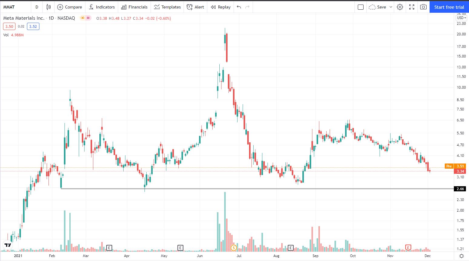Open indicator Templates

[167, 7]
